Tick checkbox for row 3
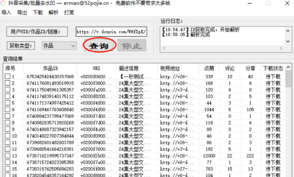Screen dimensions: 294x177 click(x=8, y=90)
